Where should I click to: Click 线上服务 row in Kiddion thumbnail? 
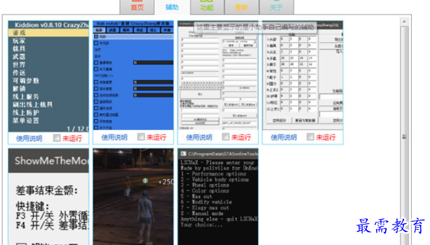pyautogui.click(x=49, y=97)
